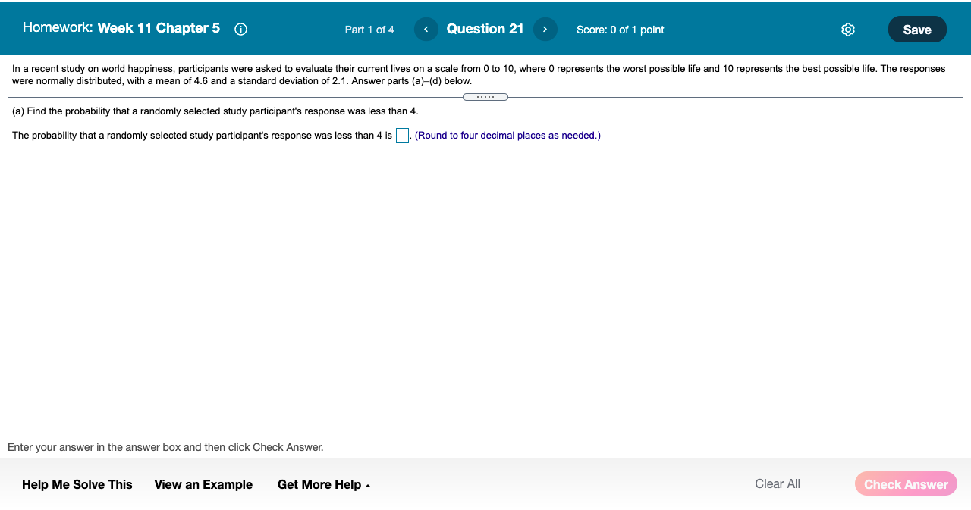Open Help Me Solve This
Image resolution: width=971 pixels, height=510 pixels.
click(x=77, y=484)
